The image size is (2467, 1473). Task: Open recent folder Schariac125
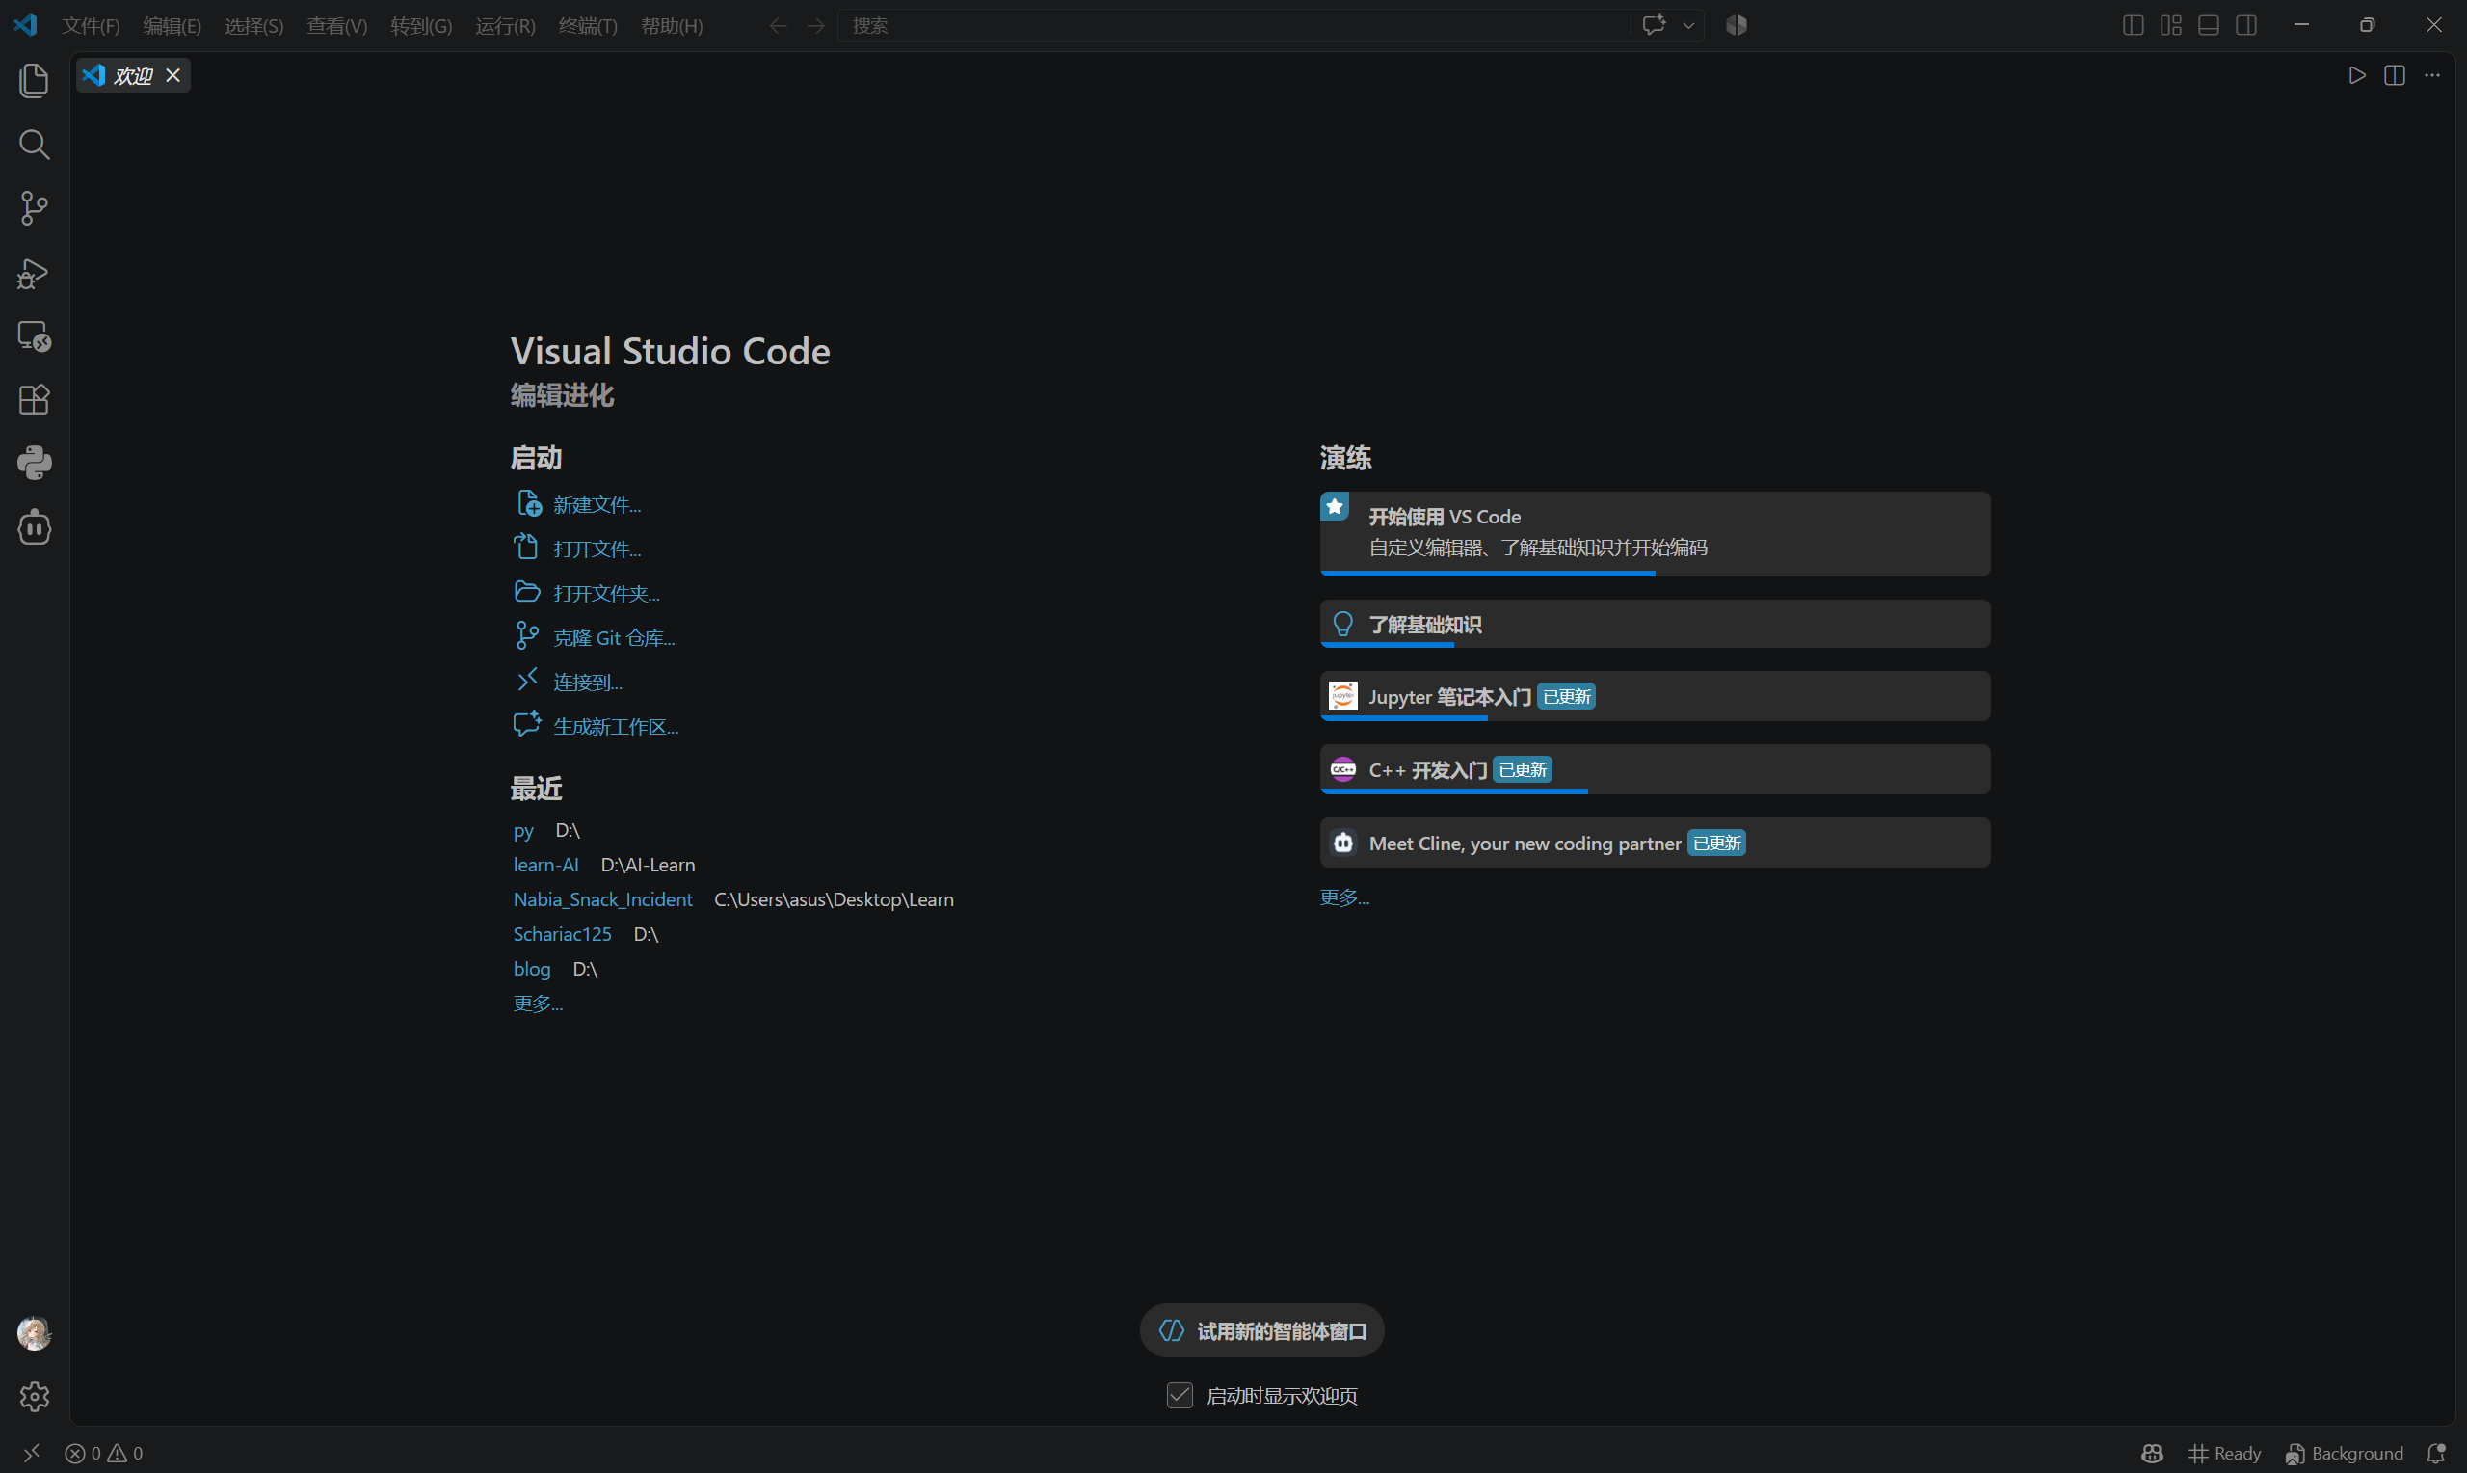563,934
